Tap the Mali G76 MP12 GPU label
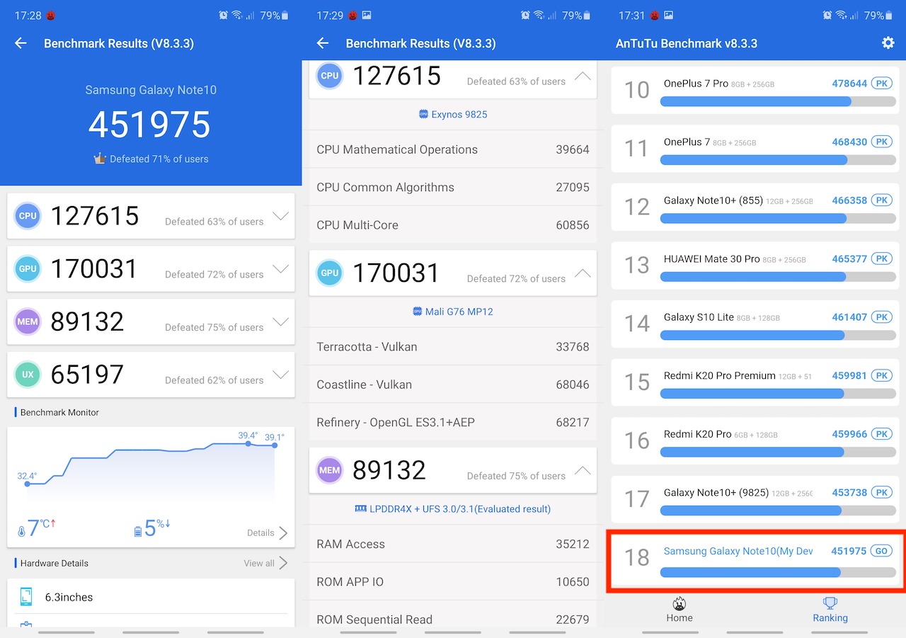The width and height of the screenshot is (906, 638). pos(453,311)
